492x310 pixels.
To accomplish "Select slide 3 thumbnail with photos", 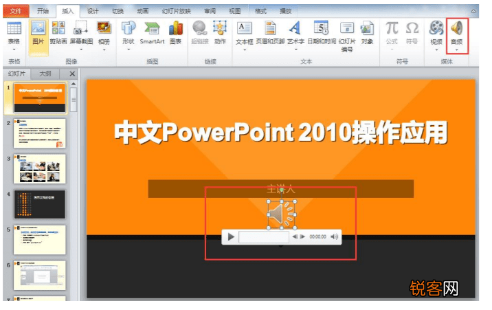I will (x=40, y=169).
